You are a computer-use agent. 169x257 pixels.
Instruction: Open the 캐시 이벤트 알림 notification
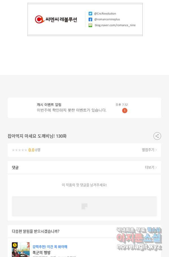coord(84,108)
